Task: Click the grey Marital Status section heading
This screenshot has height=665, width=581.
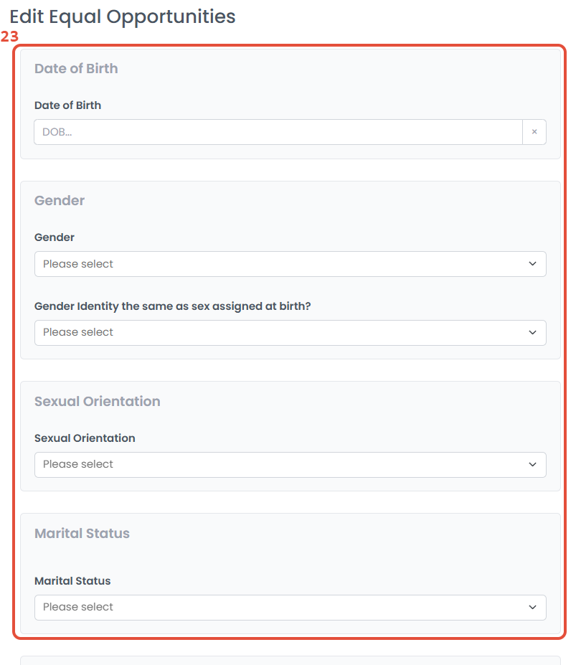Action: [x=82, y=534]
